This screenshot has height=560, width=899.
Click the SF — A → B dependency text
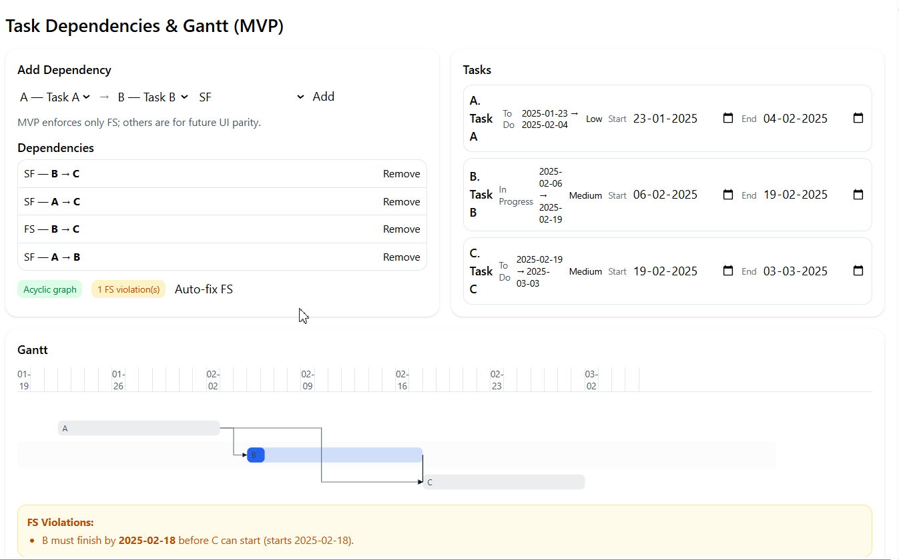[x=52, y=257]
